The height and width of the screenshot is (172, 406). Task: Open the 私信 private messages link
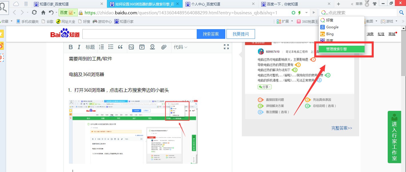click(381, 34)
